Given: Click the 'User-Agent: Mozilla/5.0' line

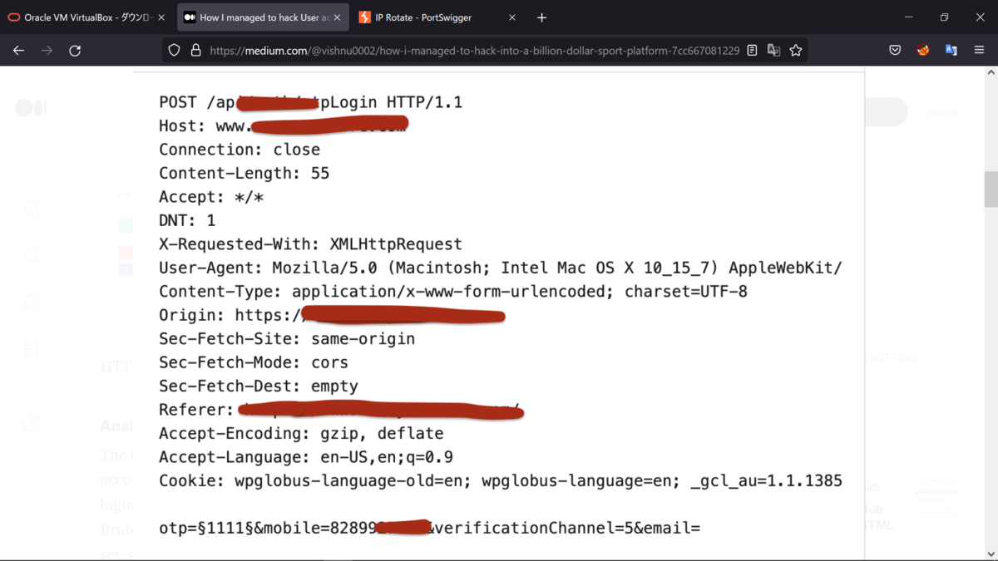Looking at the screenshot, I should tap(501, 268).
